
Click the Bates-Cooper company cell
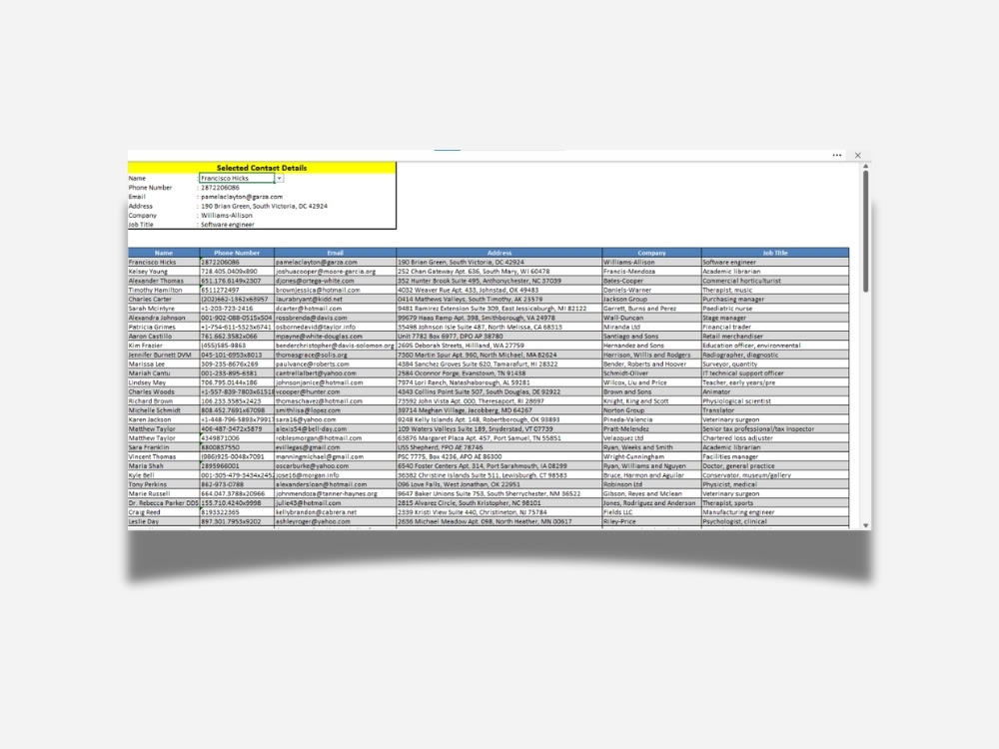click(651, 281)
